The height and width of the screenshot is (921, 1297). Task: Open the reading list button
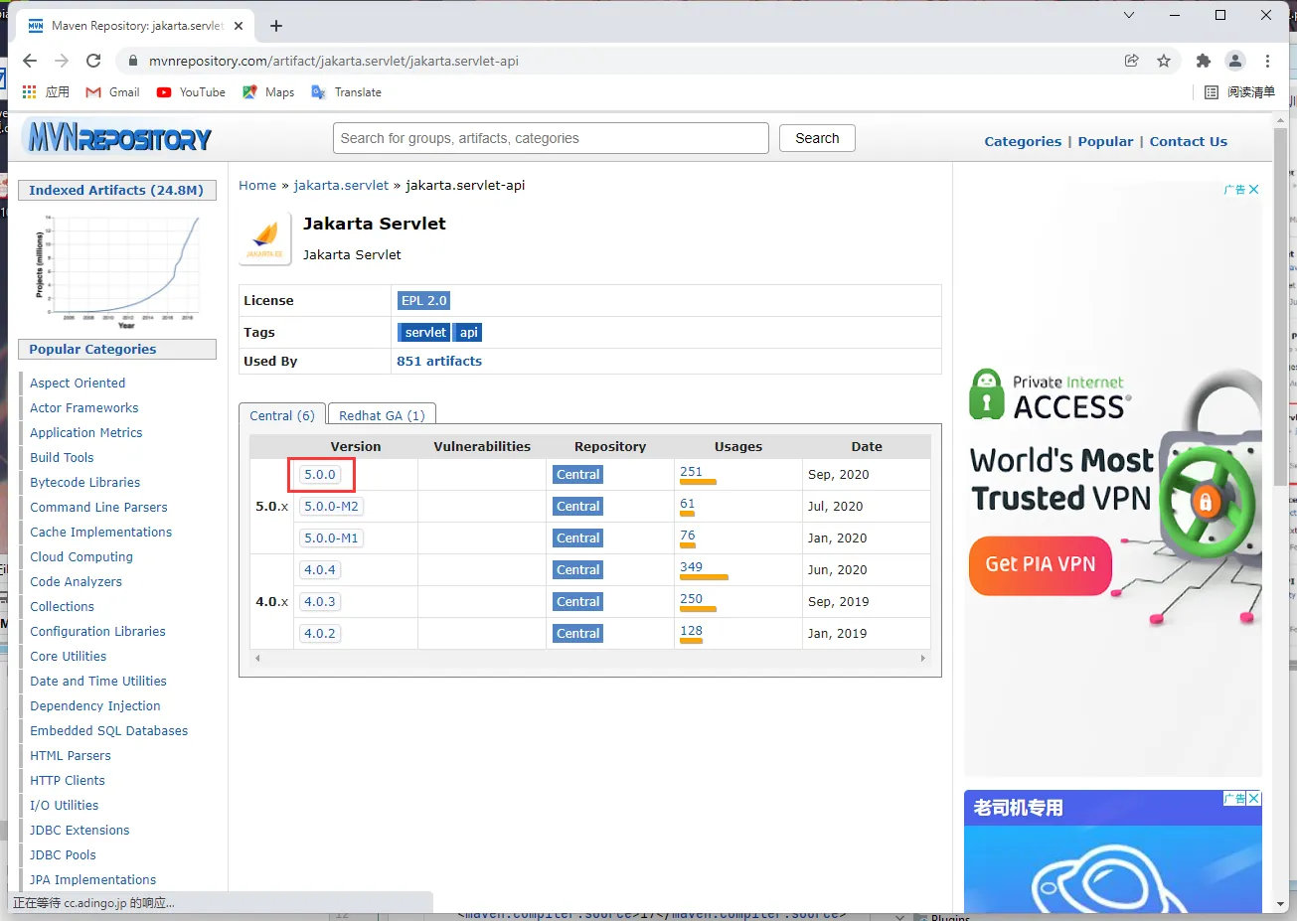click(1239, 92)
